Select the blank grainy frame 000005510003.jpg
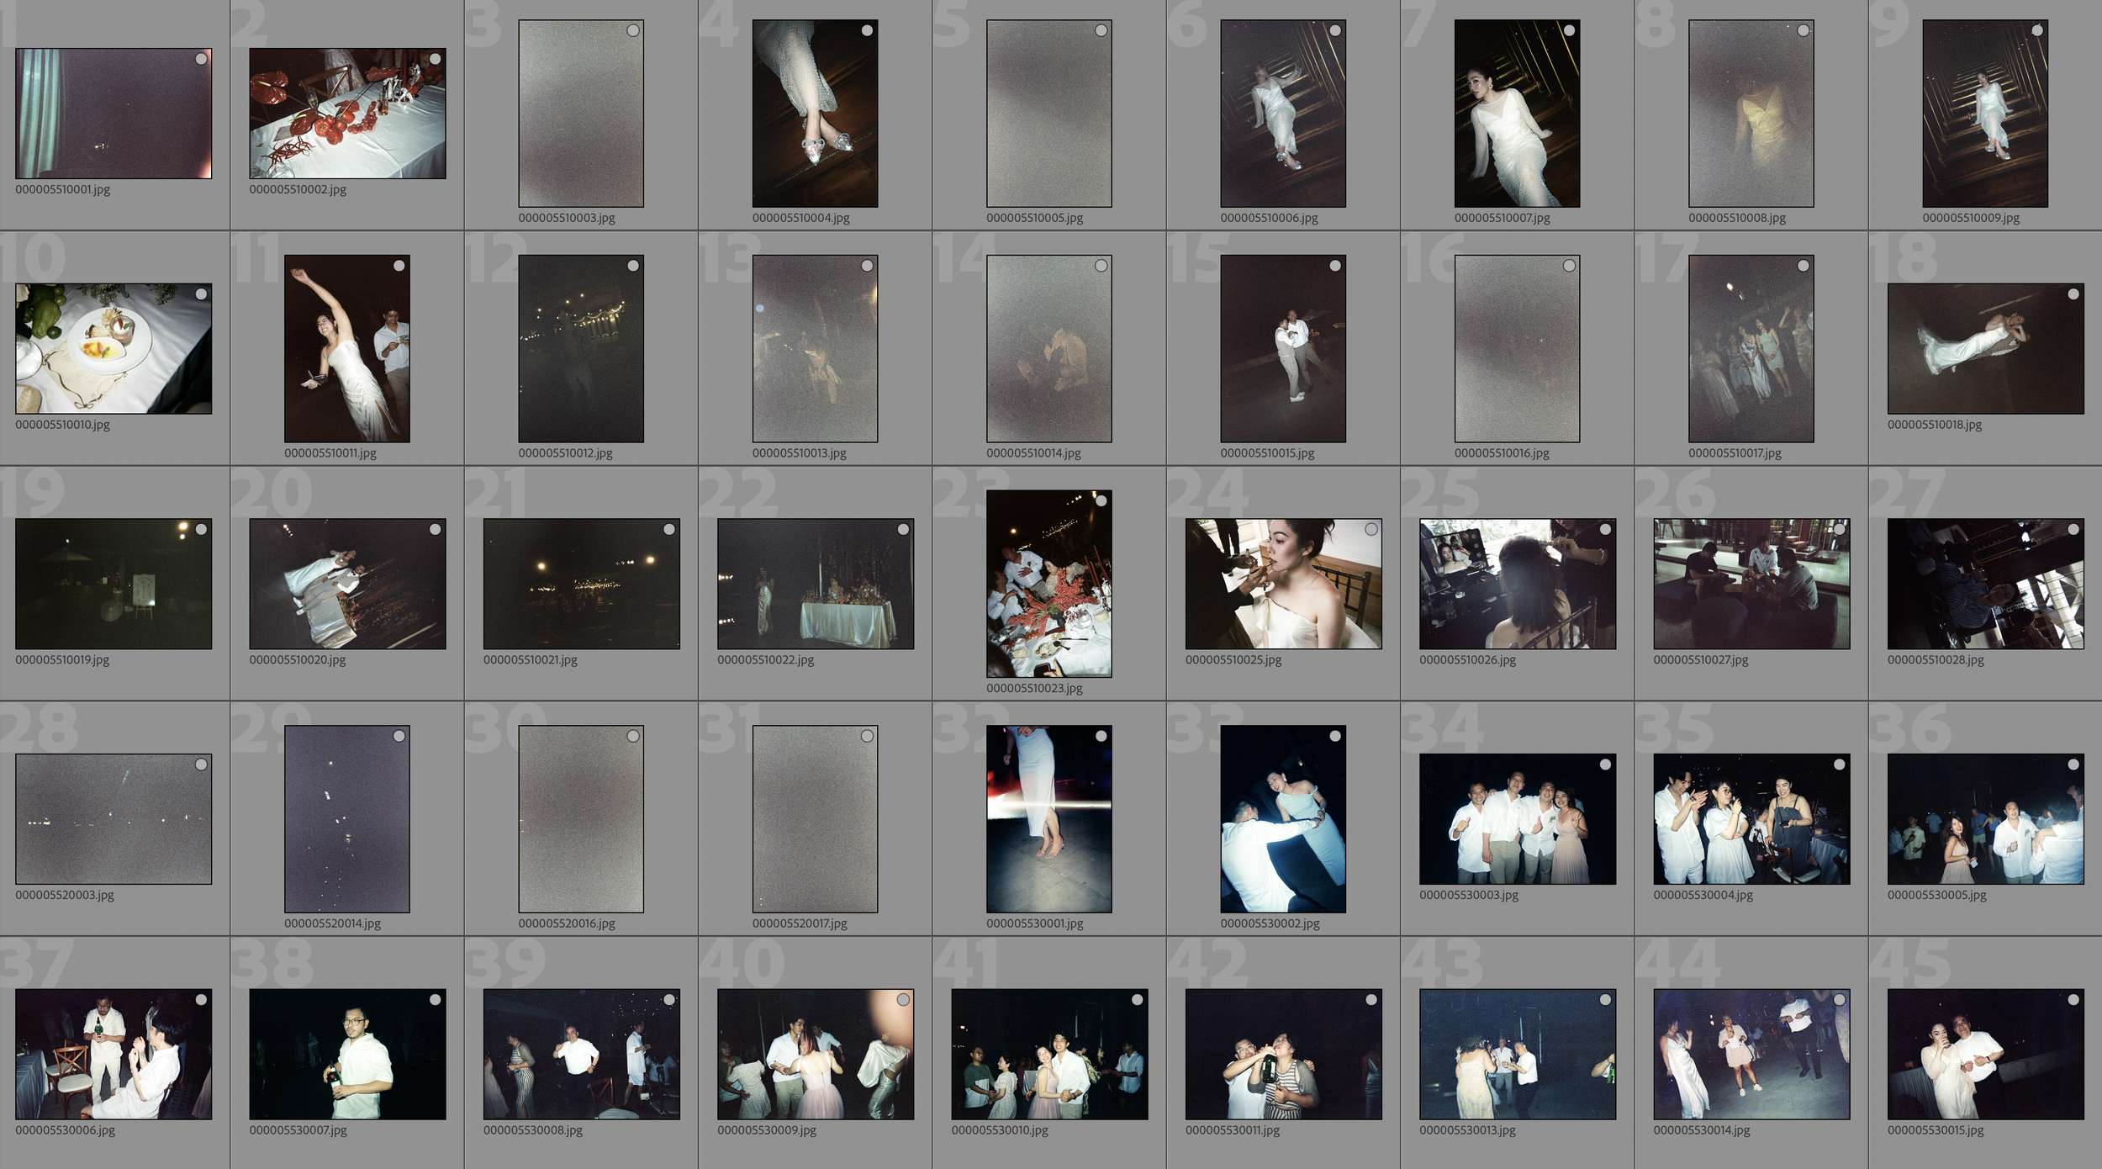The height and width of the screenshot is (1169, 2102). coord(580,114)
